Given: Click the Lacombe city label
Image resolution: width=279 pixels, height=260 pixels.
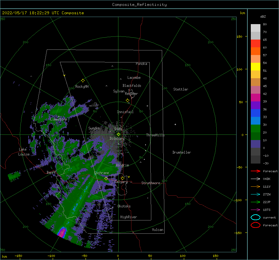Looking at the screenshot, I should click(134, 78).
